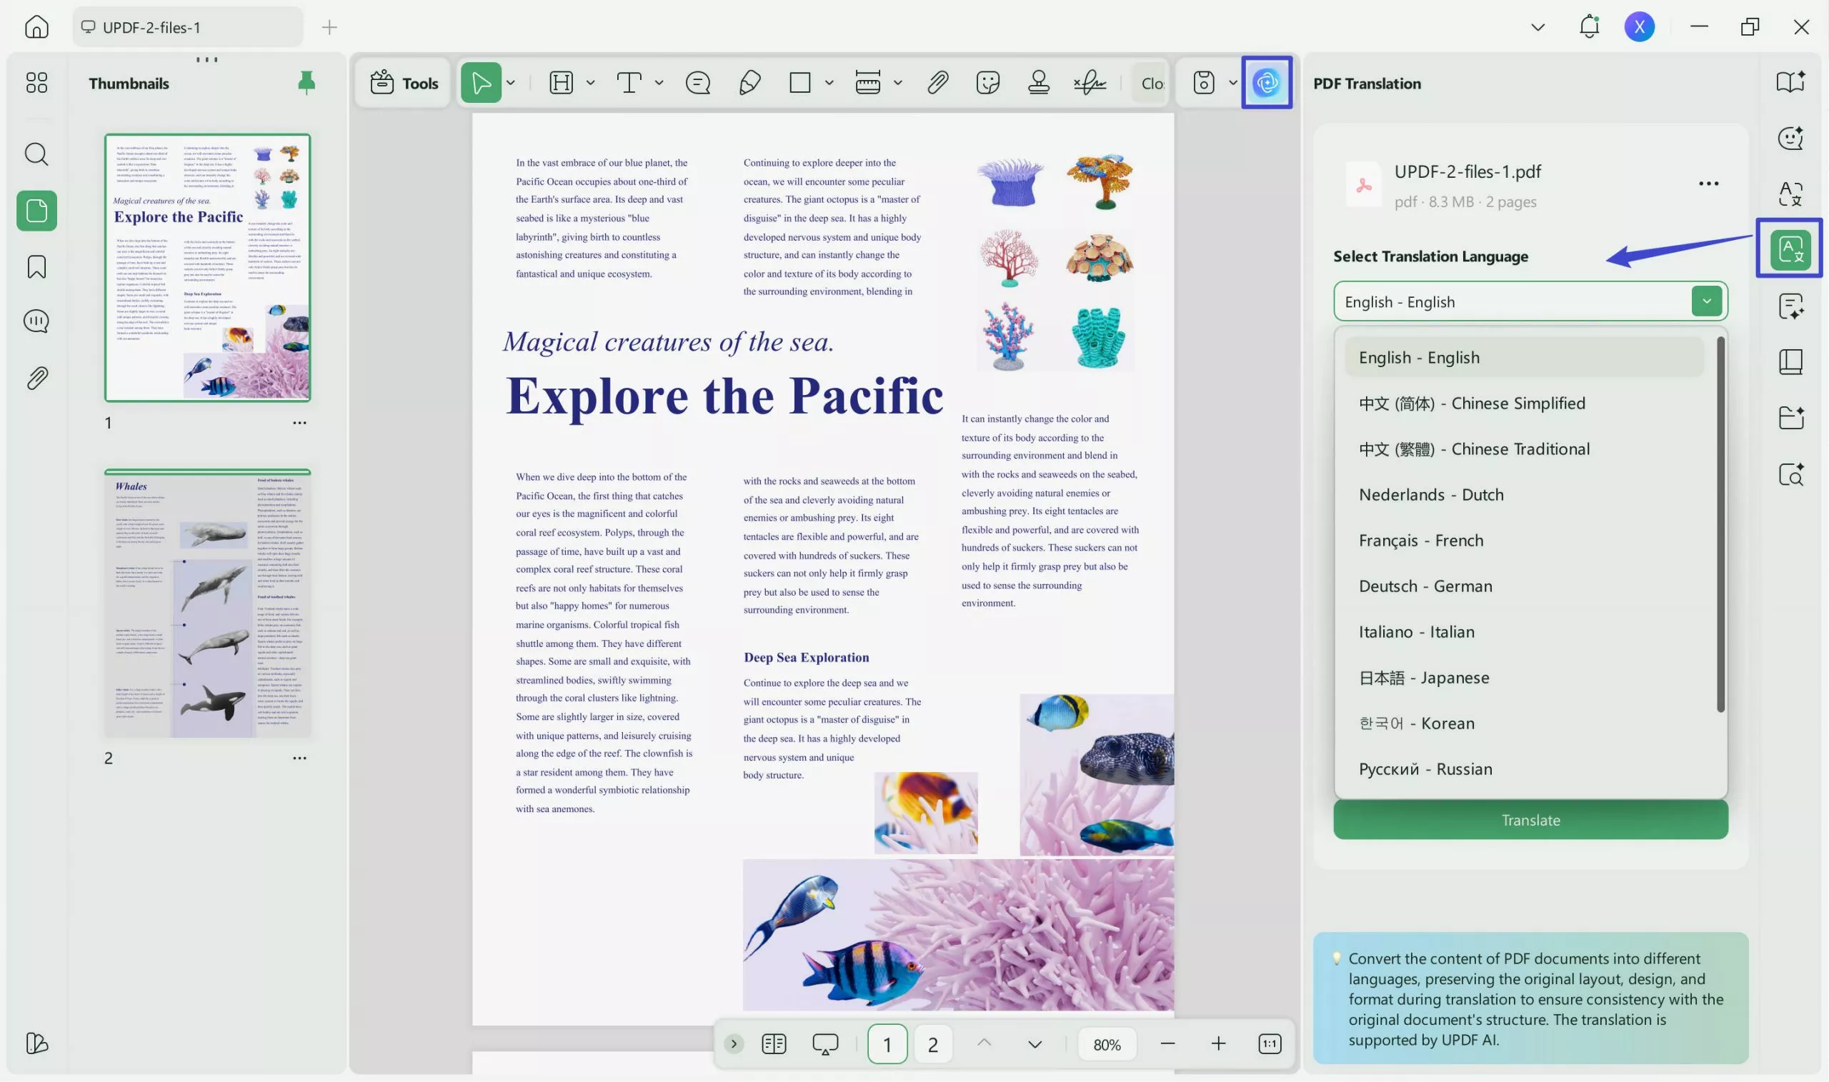This screenshot has width=1829, height=1082.
Task: Select the measurement ruler tool
Action: [x=868, y=81]
